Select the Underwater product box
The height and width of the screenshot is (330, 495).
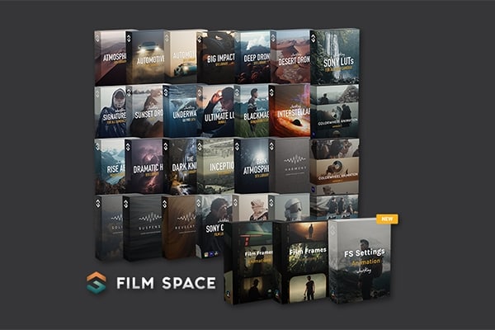pyautogui.click(x=180, y=111)
